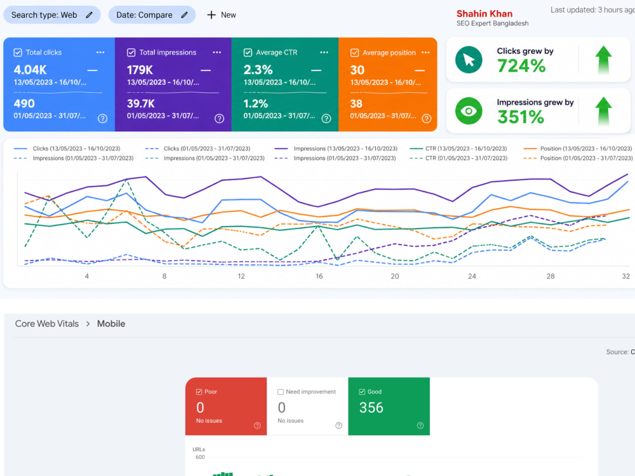Edit the Date: Compare filter pencil
Viewport: 635px width, 476px height.
coord(184,15)
